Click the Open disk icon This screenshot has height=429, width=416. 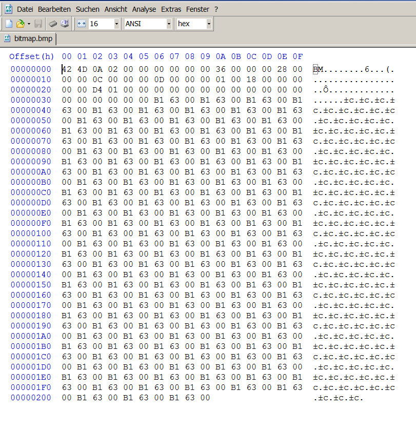click(65, 24)
